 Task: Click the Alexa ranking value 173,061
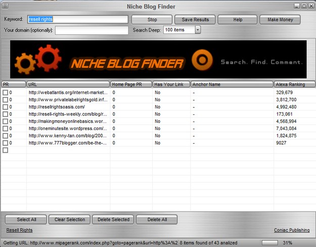(x=284, y=114)
